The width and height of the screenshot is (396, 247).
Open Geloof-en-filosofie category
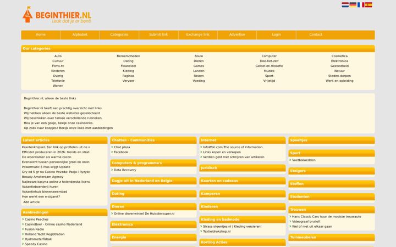[x=269, y=66]
